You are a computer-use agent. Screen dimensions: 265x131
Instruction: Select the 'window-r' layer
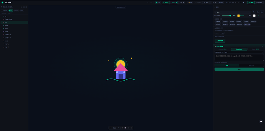[x=14, y=38]
